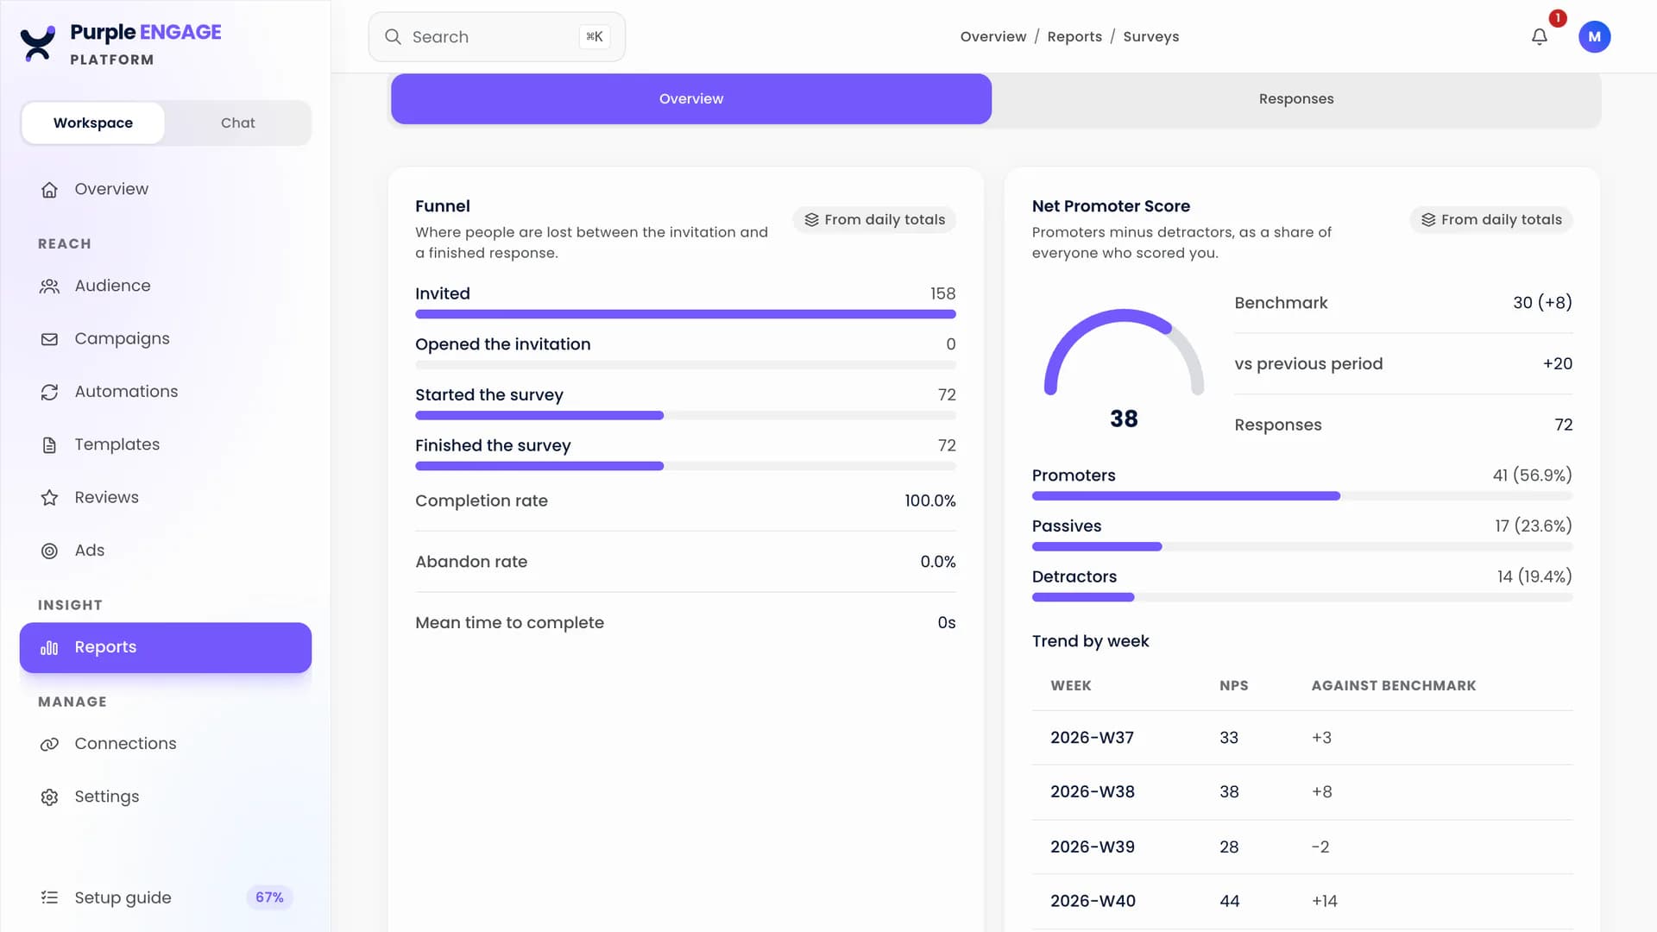Click the Promoters progress bar
This screenshot has height=932, width=1657.
tap(1302, 496)
